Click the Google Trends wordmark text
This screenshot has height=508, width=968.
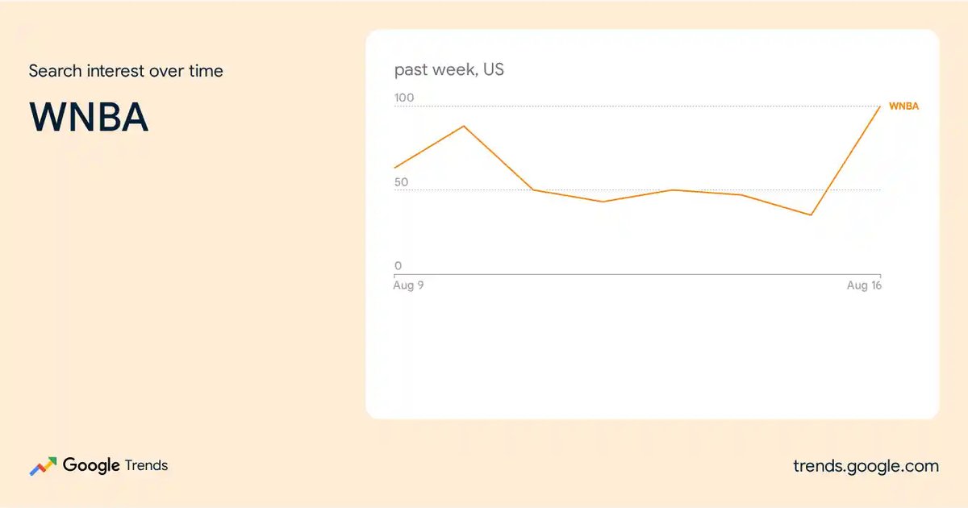(x=115, y=465)
